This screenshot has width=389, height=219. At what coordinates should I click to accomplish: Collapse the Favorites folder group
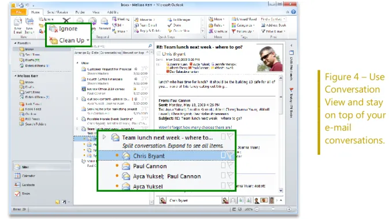(15, 43)
